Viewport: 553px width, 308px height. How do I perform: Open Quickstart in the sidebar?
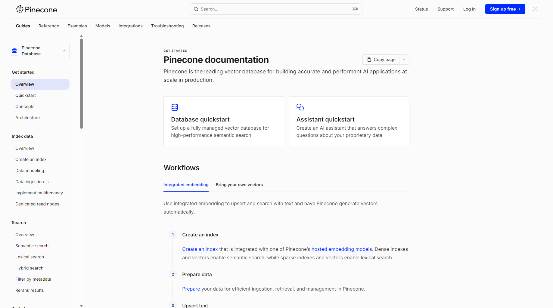(26, 95)
